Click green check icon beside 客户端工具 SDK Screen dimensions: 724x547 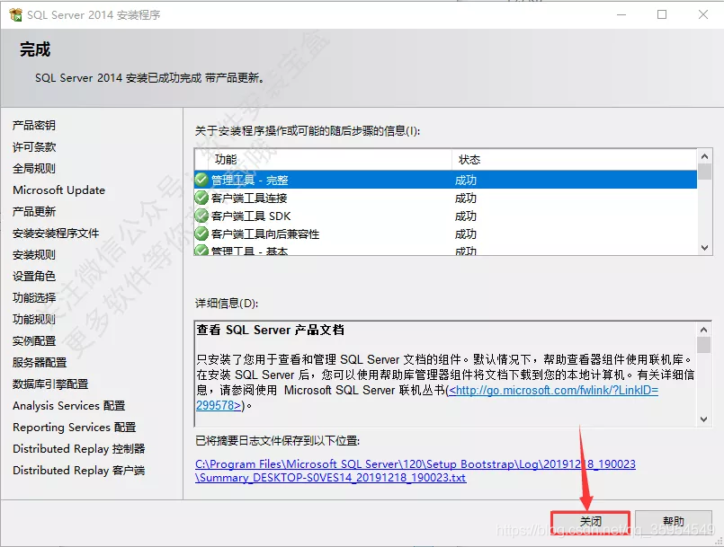pos(201,216)
